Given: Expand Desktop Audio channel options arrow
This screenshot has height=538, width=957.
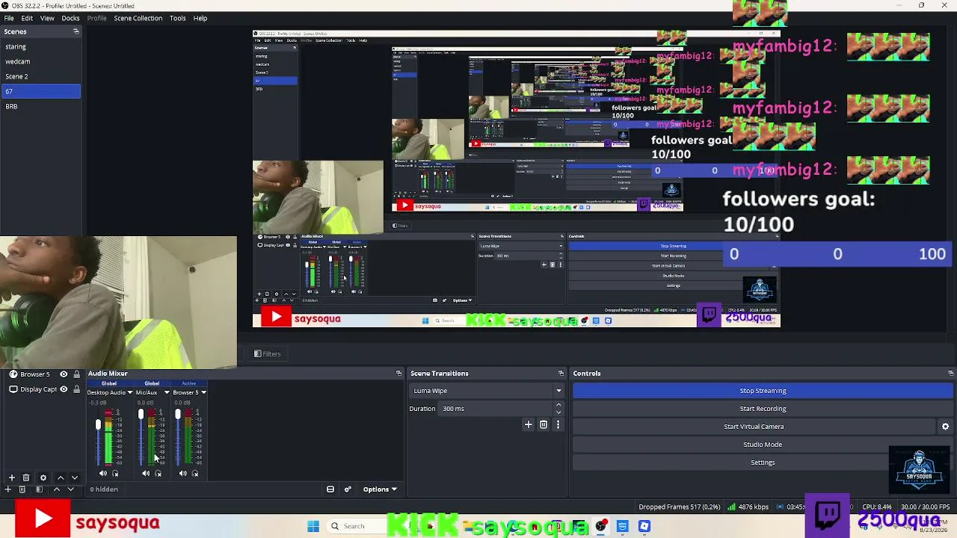Looking at the screenshot, I should pyautogui.click(x=130, y=392).
